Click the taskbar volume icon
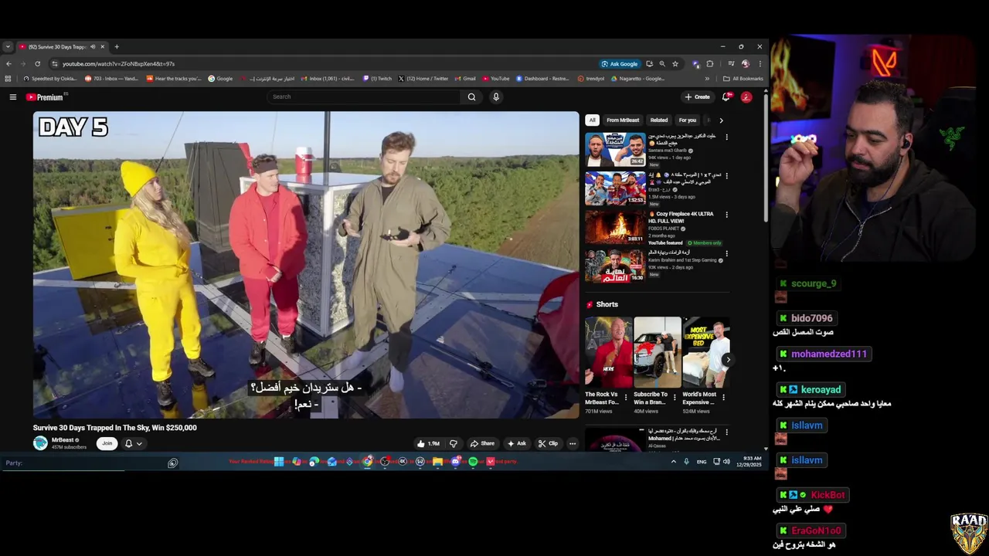Screen dimensions: 989x556 tap(726, 462)
